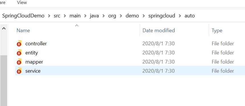
Task: Select the mapper folder name
Action: (34, 62)
